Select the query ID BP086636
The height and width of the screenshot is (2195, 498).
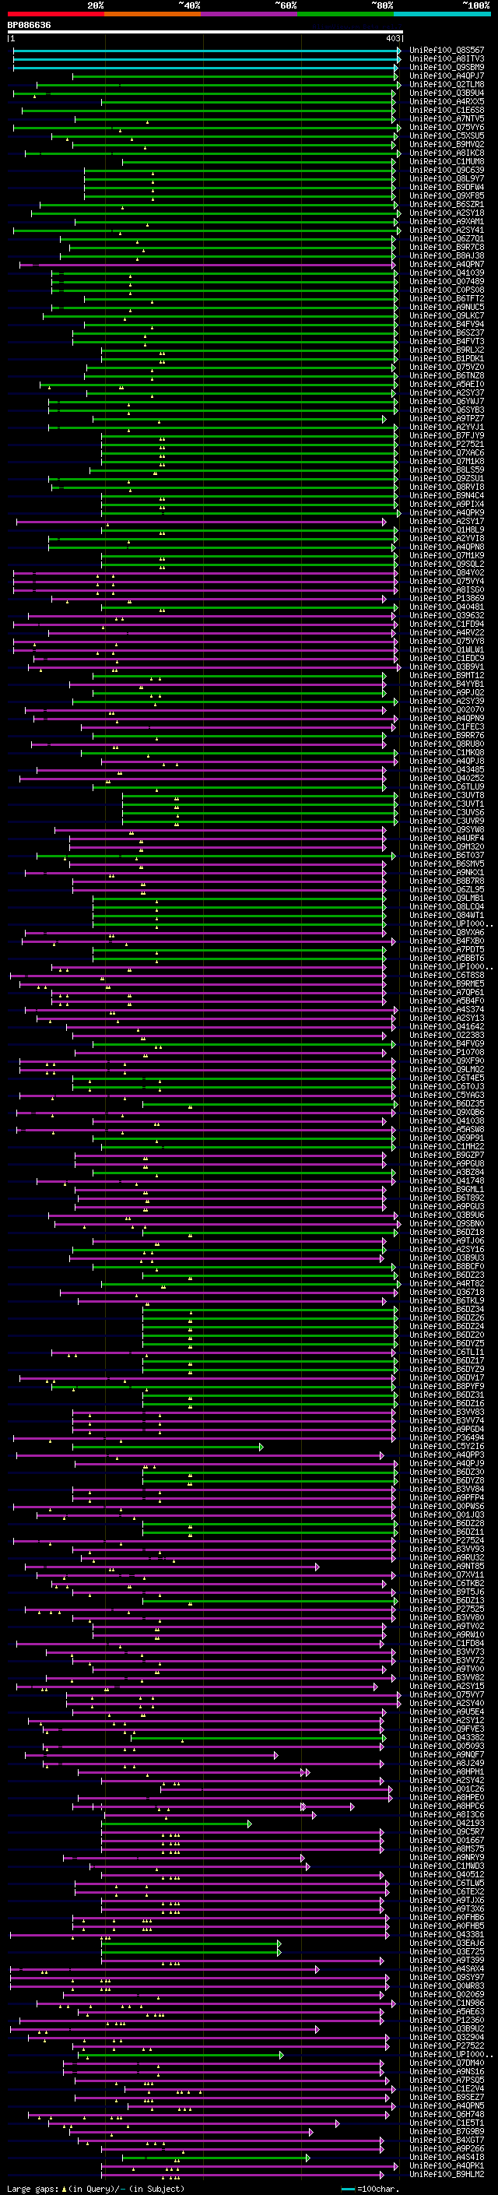[29, 25]
